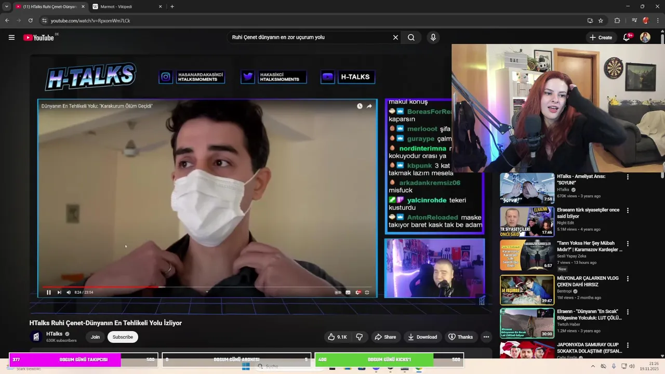This screenshot has width=665, height=374.
Task: Open options for Karamazov Kardeşler video
Action: click(628, 244)
